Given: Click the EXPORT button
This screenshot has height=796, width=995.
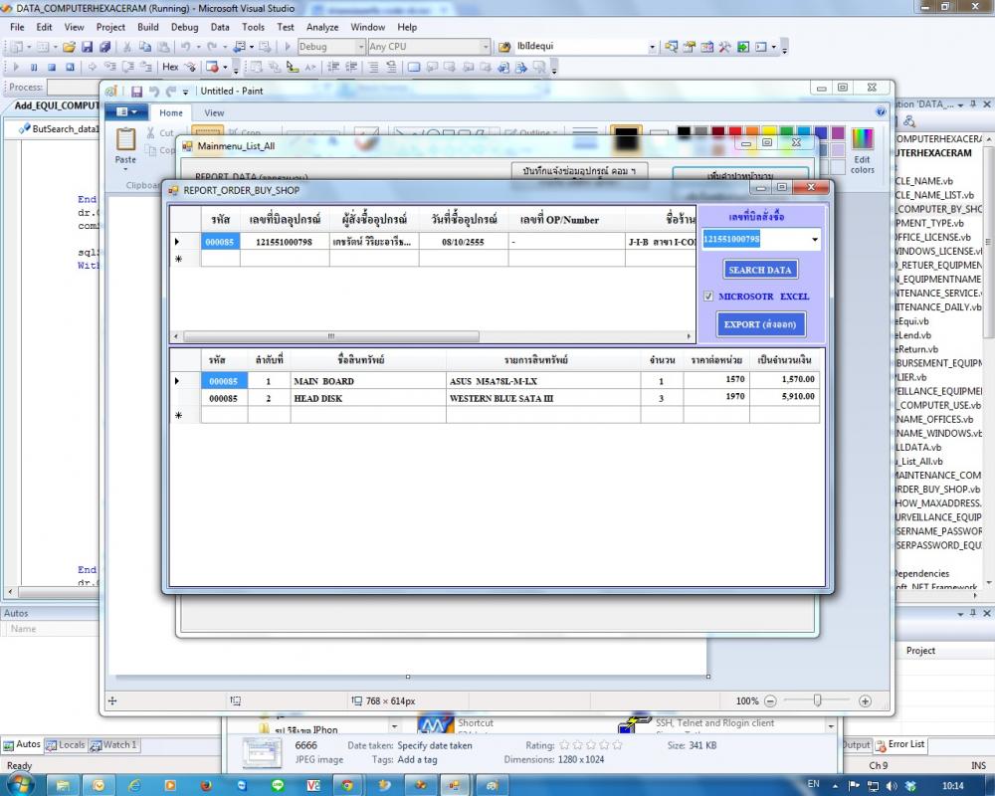Looking at the screenshot, I should point(760,324).
